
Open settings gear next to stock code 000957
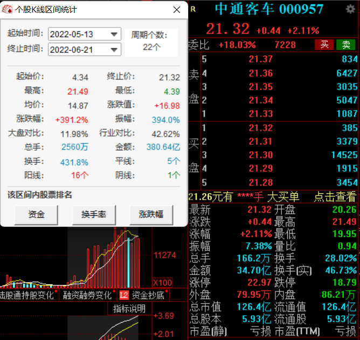(350, 9)
